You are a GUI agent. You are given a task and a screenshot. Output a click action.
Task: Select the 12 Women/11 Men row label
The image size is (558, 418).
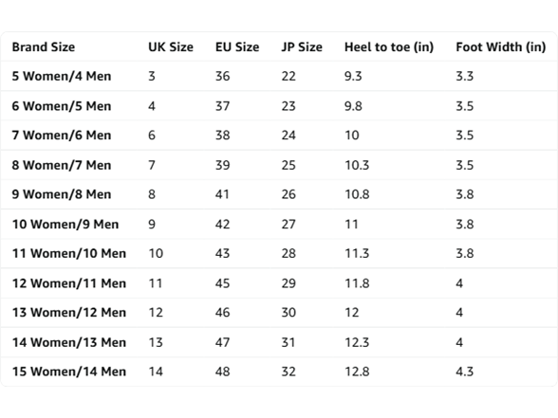click(x=69, y=283)
